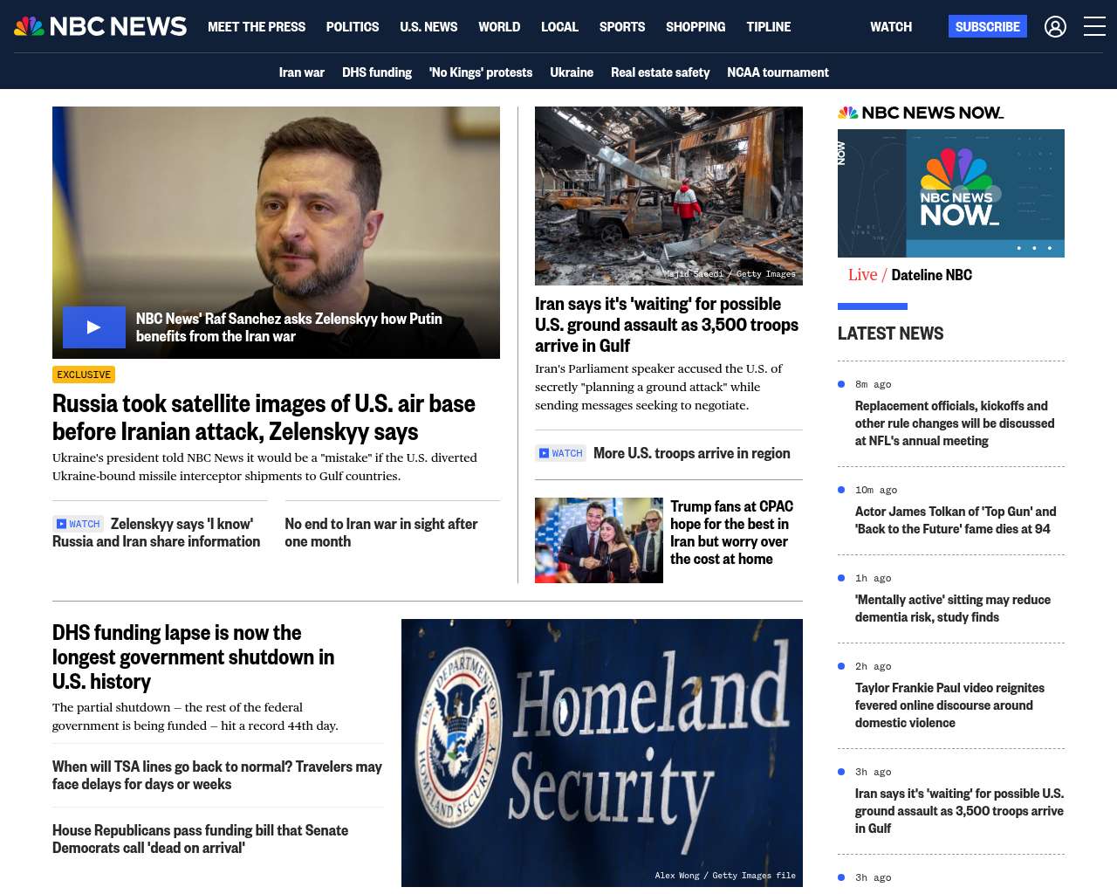Click Watch badge for 'More U.S. troops arrive'
Image resolution: width=1117 pixels, height=894 pixels.
click(560, 453)
